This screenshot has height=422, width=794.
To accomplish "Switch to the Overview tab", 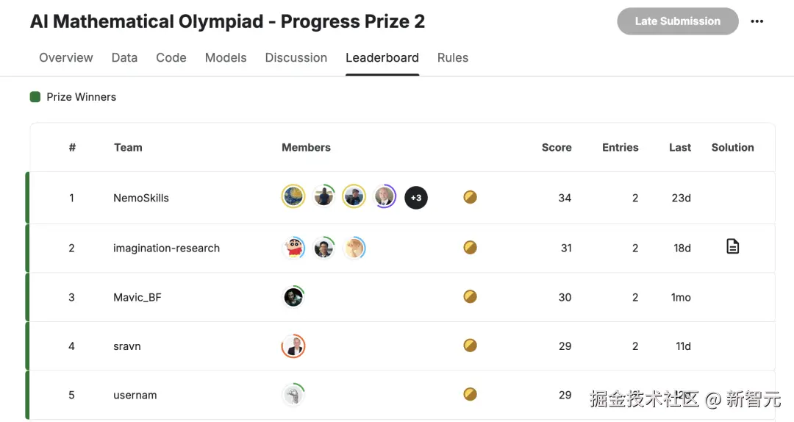I will coord(66,57).
